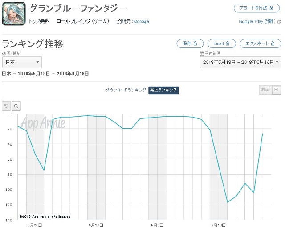Click the lock icon on エクスポート button
Screen dimensions: 285x229
[273, 43]
